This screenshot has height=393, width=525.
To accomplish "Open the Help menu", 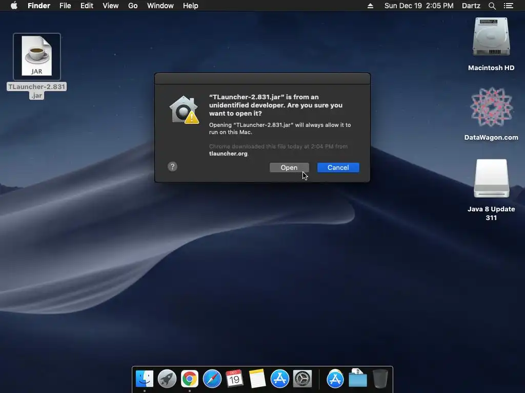I will click(191, 6).
